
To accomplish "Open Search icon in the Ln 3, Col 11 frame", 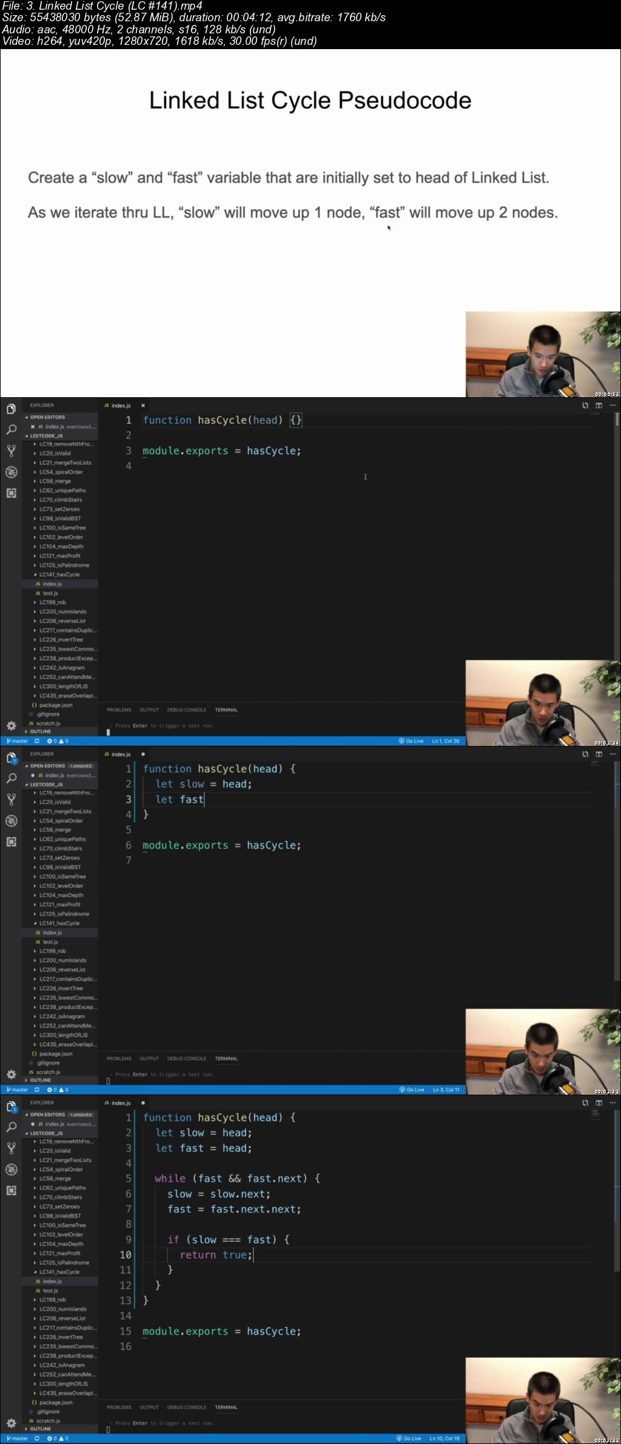I will [11, 779].
